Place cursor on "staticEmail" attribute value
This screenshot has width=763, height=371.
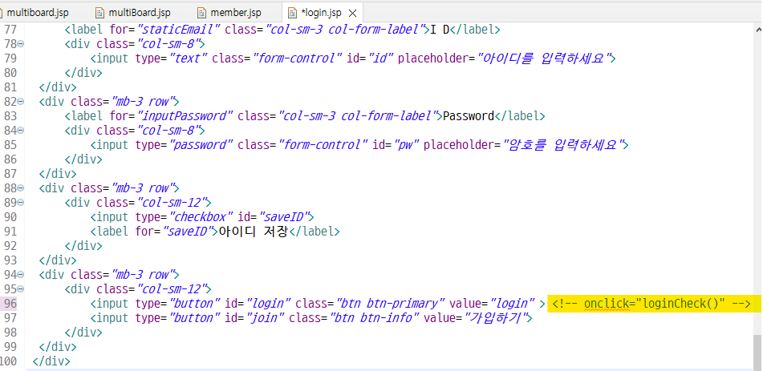point(180,29)
